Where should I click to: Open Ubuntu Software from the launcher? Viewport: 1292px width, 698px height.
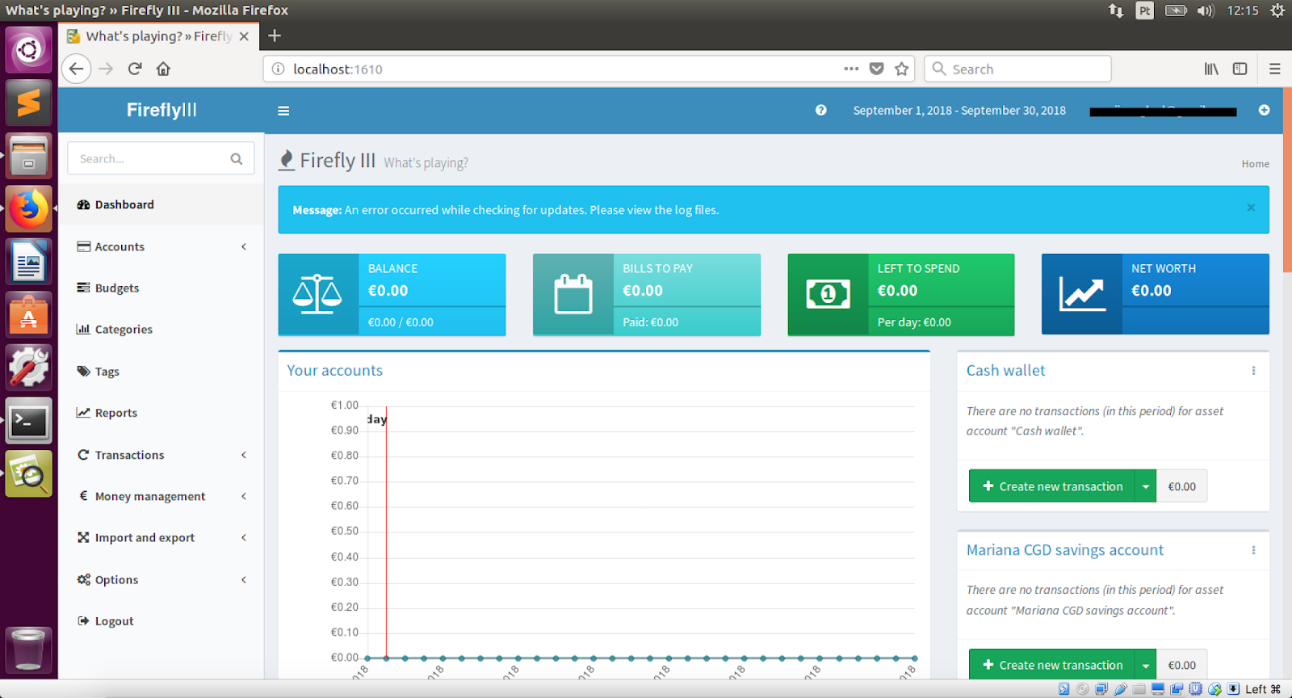click(x=29, y=314)
